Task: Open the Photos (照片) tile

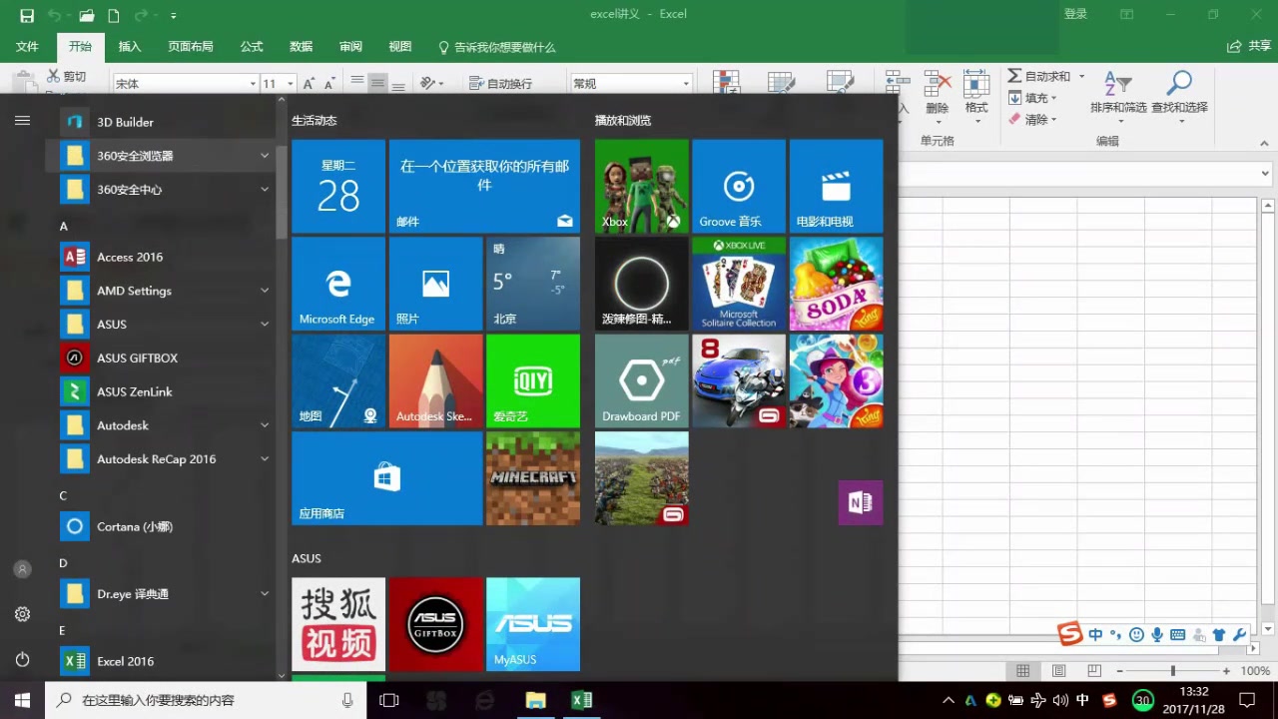Action: click(435, 284)
